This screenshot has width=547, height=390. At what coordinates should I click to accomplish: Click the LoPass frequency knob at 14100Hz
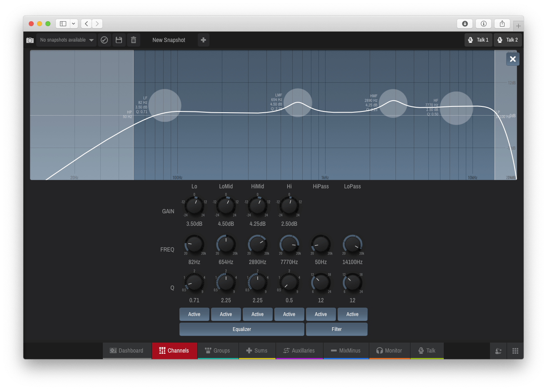(353, 244)
